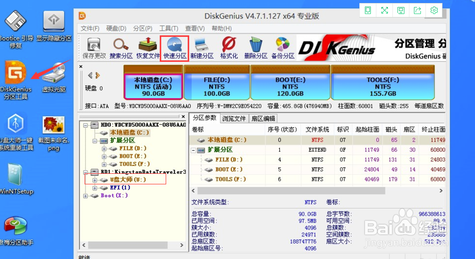Open the 查看(V) menu
The width and height of the screenshot is (475, 259).
[195, 29]
